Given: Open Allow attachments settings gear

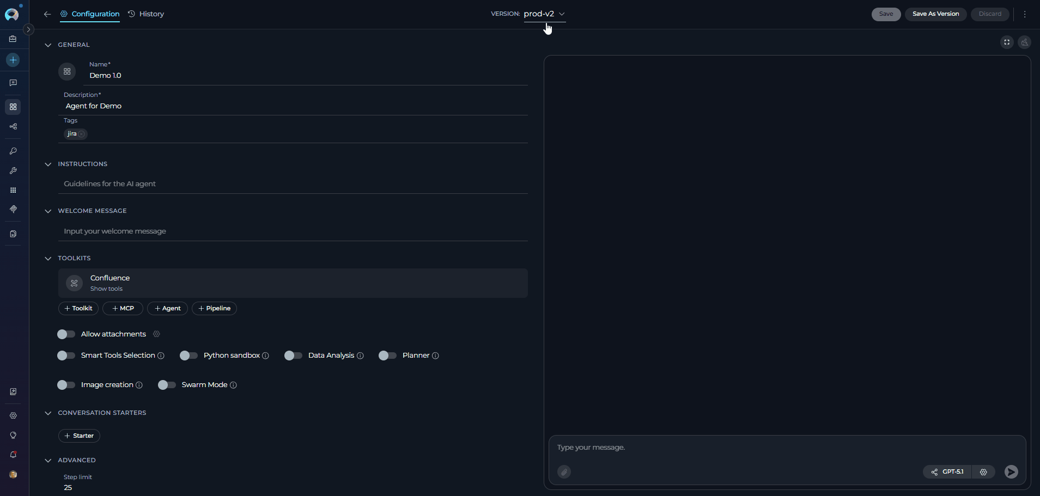Looking at the screenshot, I should click(x=156, y=334).
